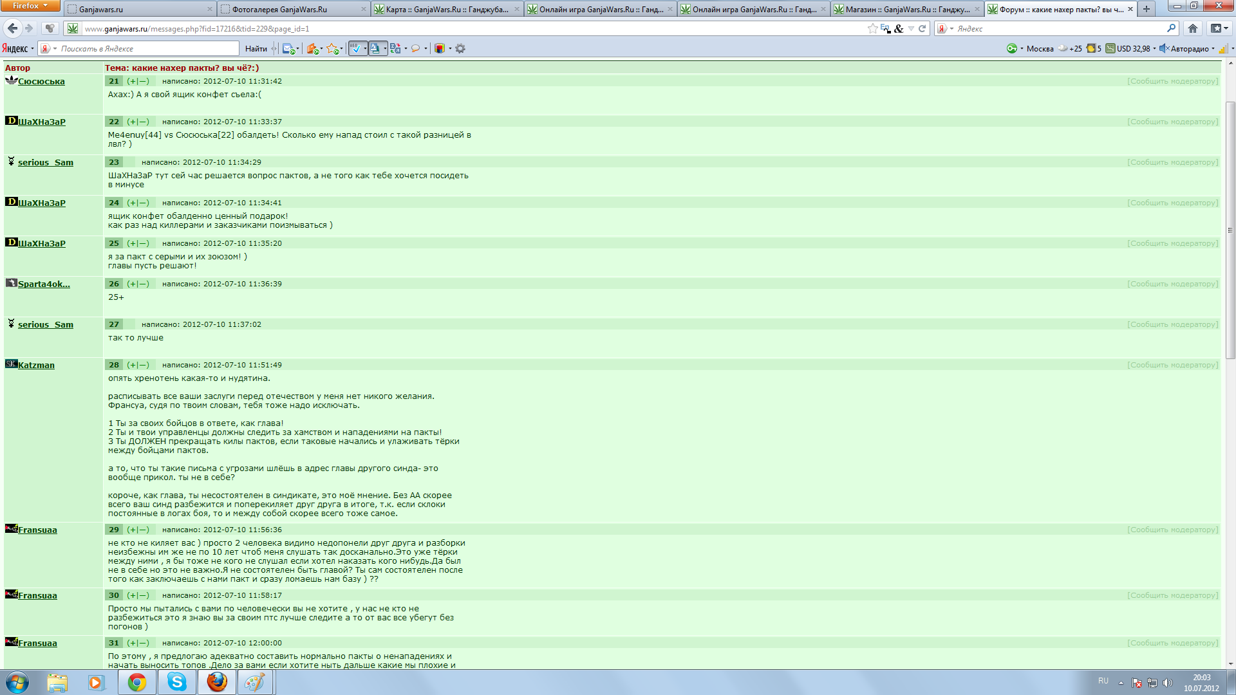Bookmark the page with the star icon
Screen dimensions: 1236x695
[872, 28]
